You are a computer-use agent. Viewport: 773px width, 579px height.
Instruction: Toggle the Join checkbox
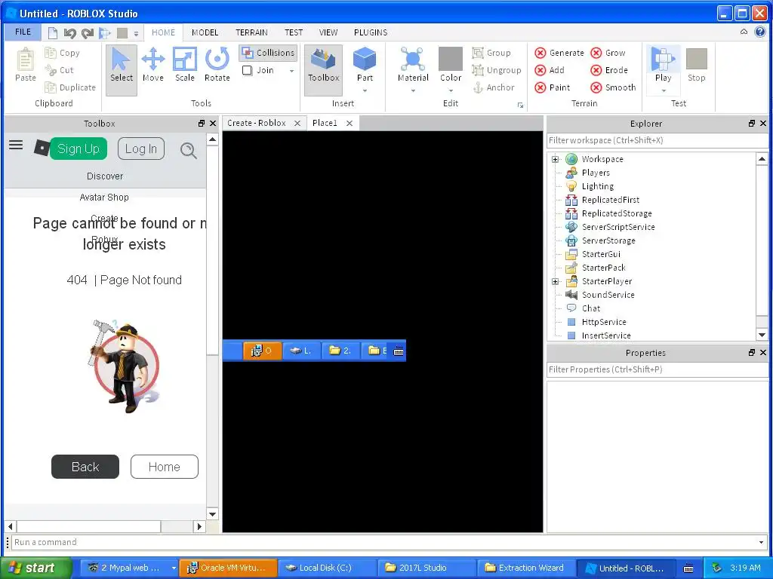(x=247, y=70)
